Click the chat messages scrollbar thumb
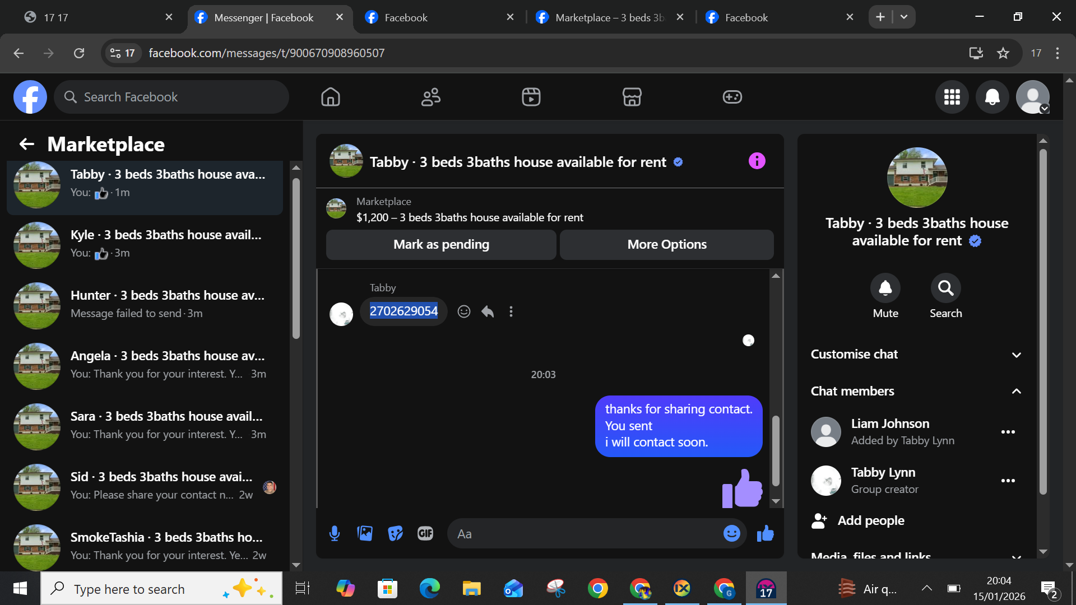The image size is (1076, 605). coord(776,451)
